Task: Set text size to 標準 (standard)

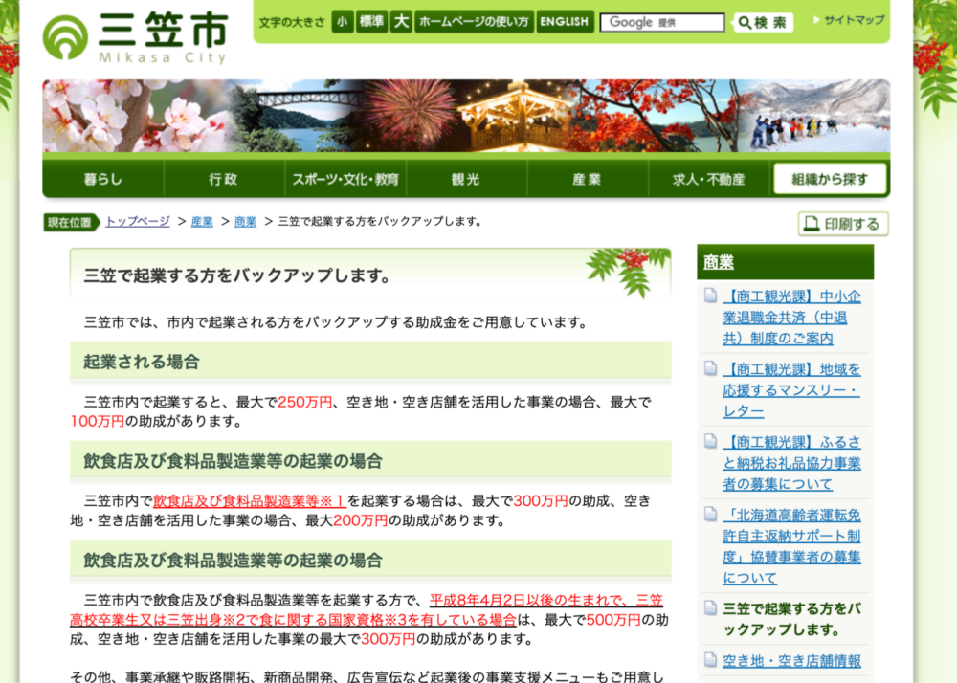Action: [371, 22]
